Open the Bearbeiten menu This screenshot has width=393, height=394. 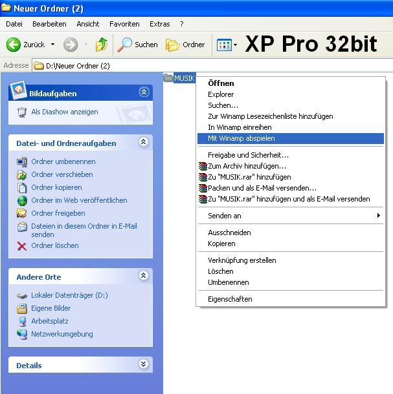[49, 24]
